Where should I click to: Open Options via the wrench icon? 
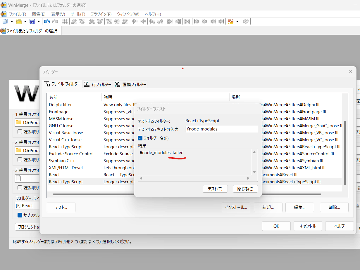tap(230, 21)
